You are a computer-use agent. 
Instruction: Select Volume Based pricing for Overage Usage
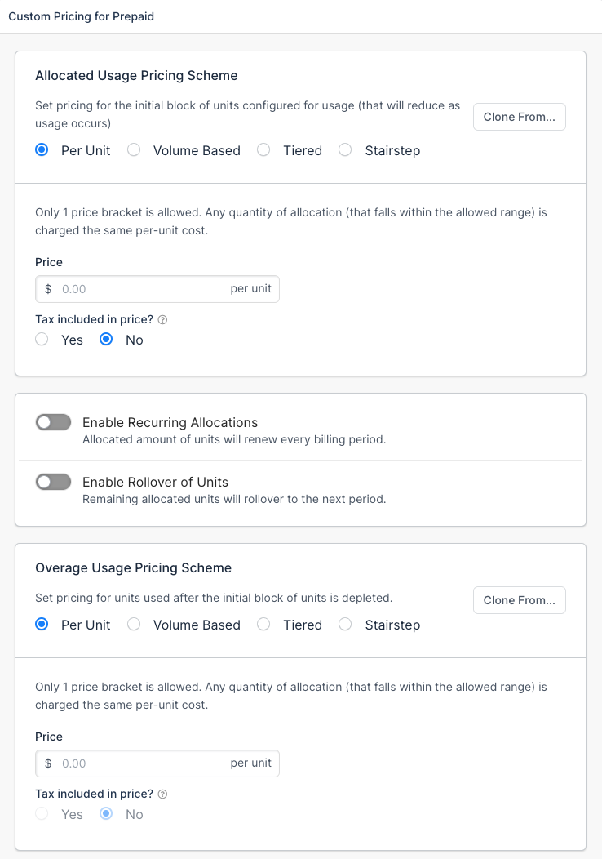pyautogui.click(x=133, y=625)
